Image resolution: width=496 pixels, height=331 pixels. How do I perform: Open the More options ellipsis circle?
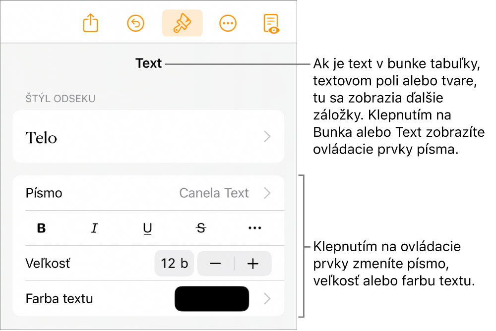pos(228,23)
